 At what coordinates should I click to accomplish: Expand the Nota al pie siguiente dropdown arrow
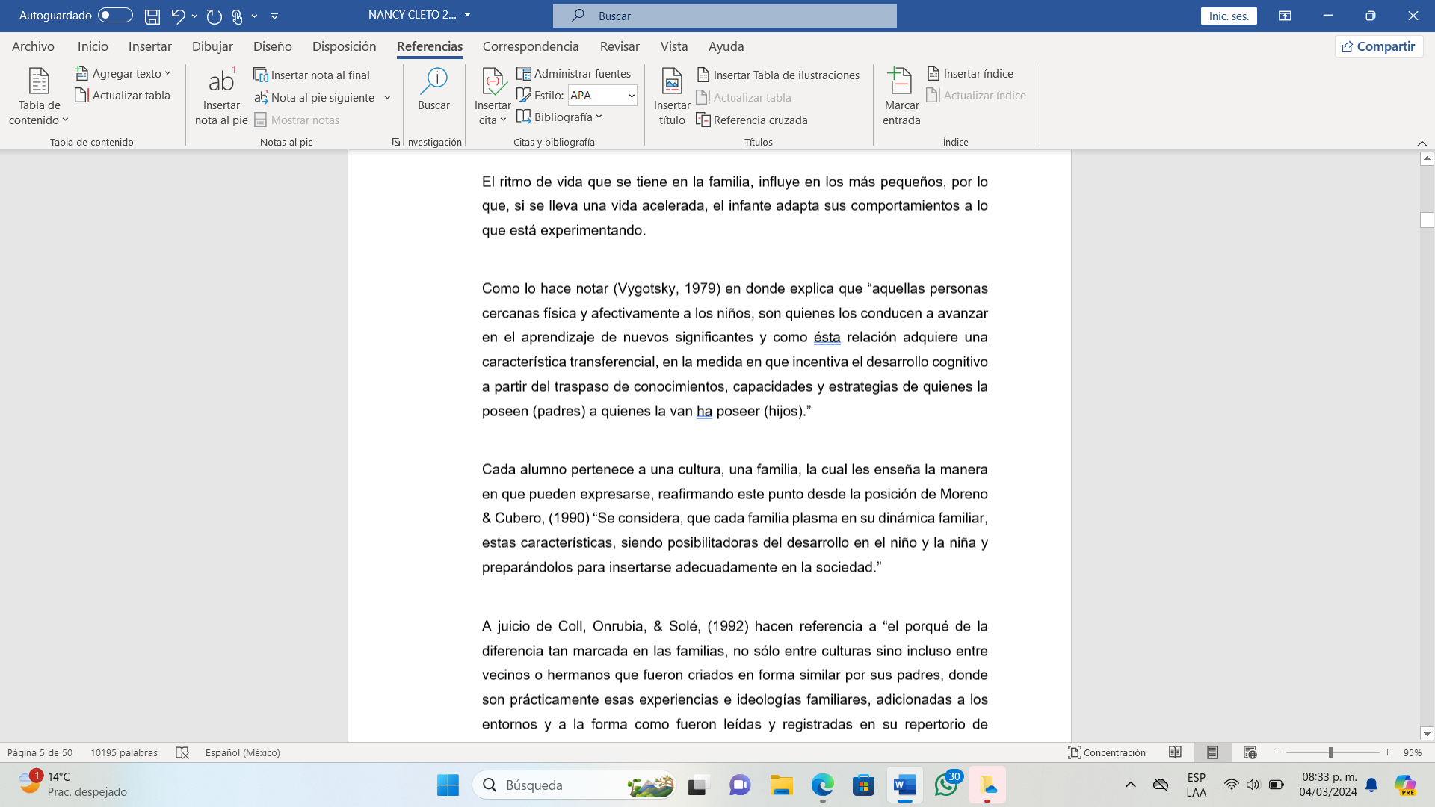click(387, 97)
